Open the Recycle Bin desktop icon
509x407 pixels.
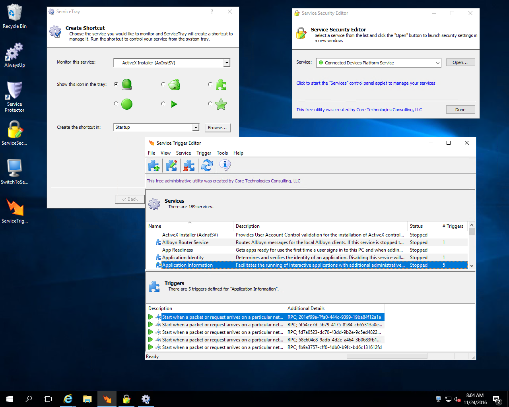pos(15,16)
